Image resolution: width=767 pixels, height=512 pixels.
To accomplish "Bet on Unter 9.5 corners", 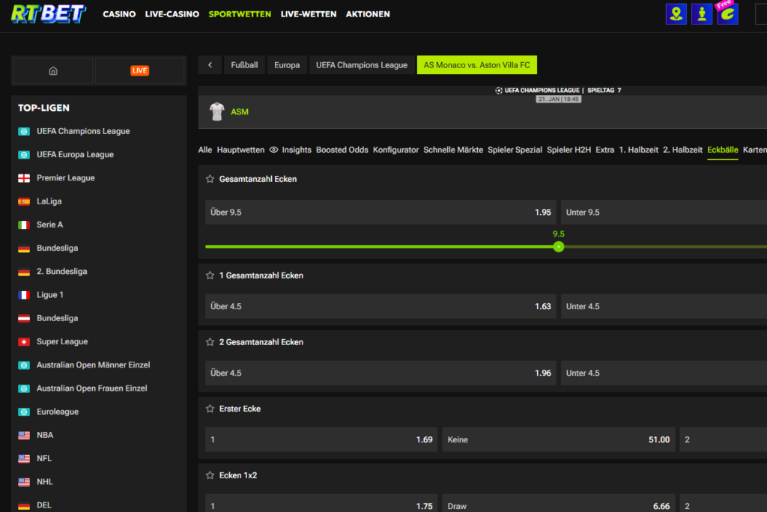I will [x=664, y=213].
